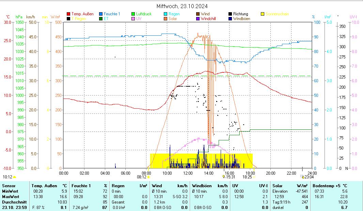Screen dimensions: 363x211
Task: Click the Tag:9:19 h day length
Action: [x=281, y=202]
